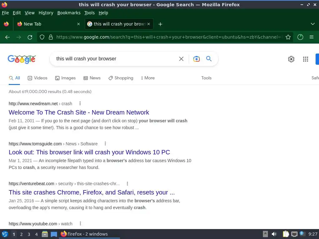Open options for the tomsguide.com result

pos(105,143)
